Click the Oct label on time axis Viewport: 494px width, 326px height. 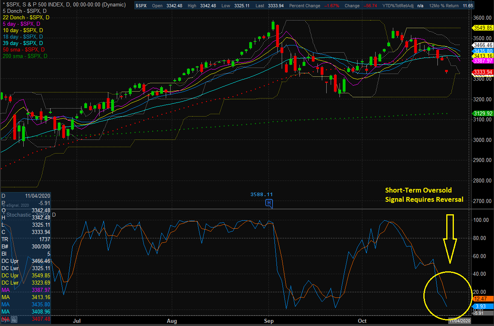click(x=362, y=321)
